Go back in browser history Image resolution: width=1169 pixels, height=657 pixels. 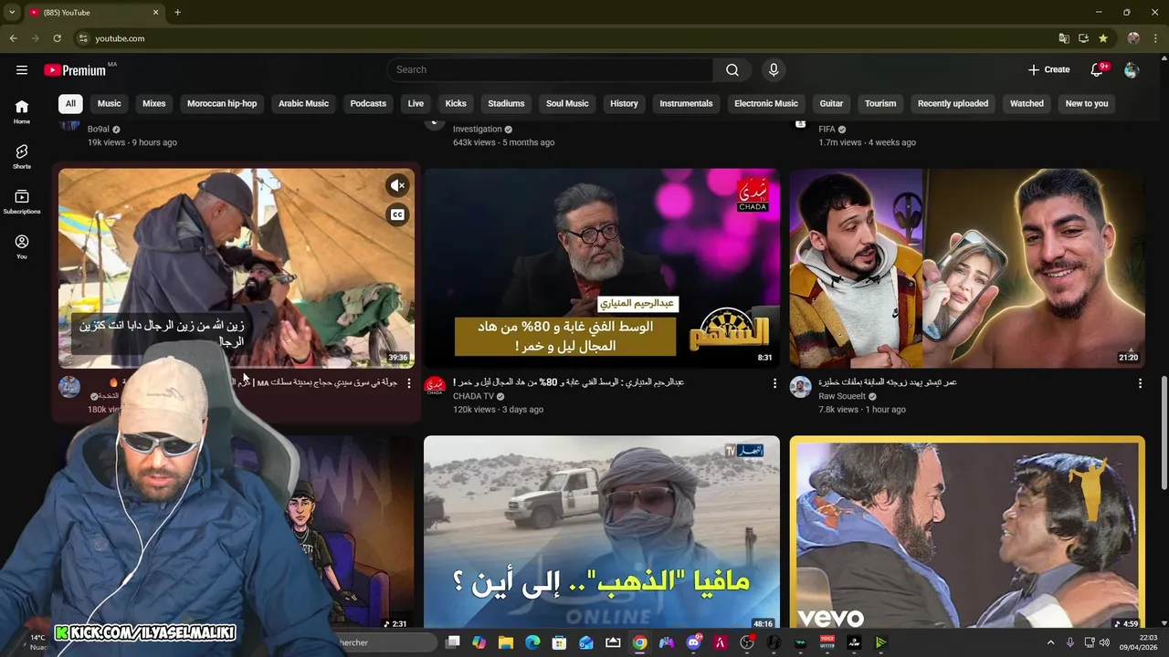click(x=13, y=38)
